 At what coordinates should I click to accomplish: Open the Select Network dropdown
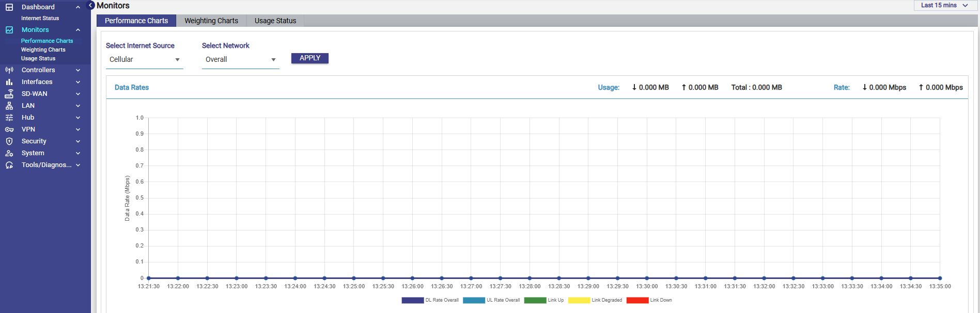(240, 60)
